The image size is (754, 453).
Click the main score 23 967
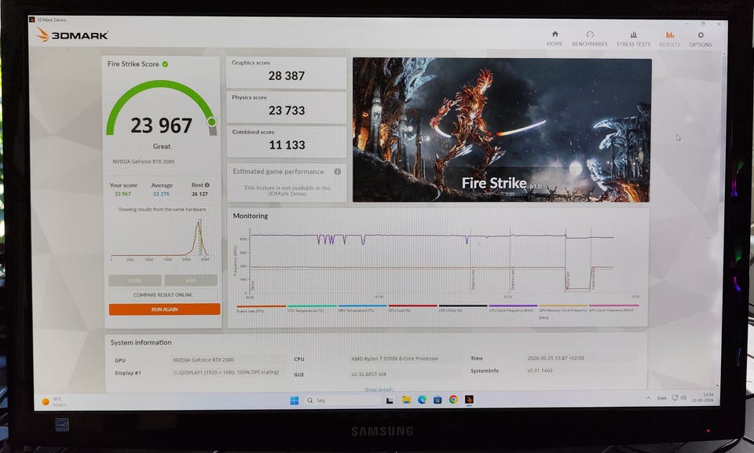click(162, 126)
